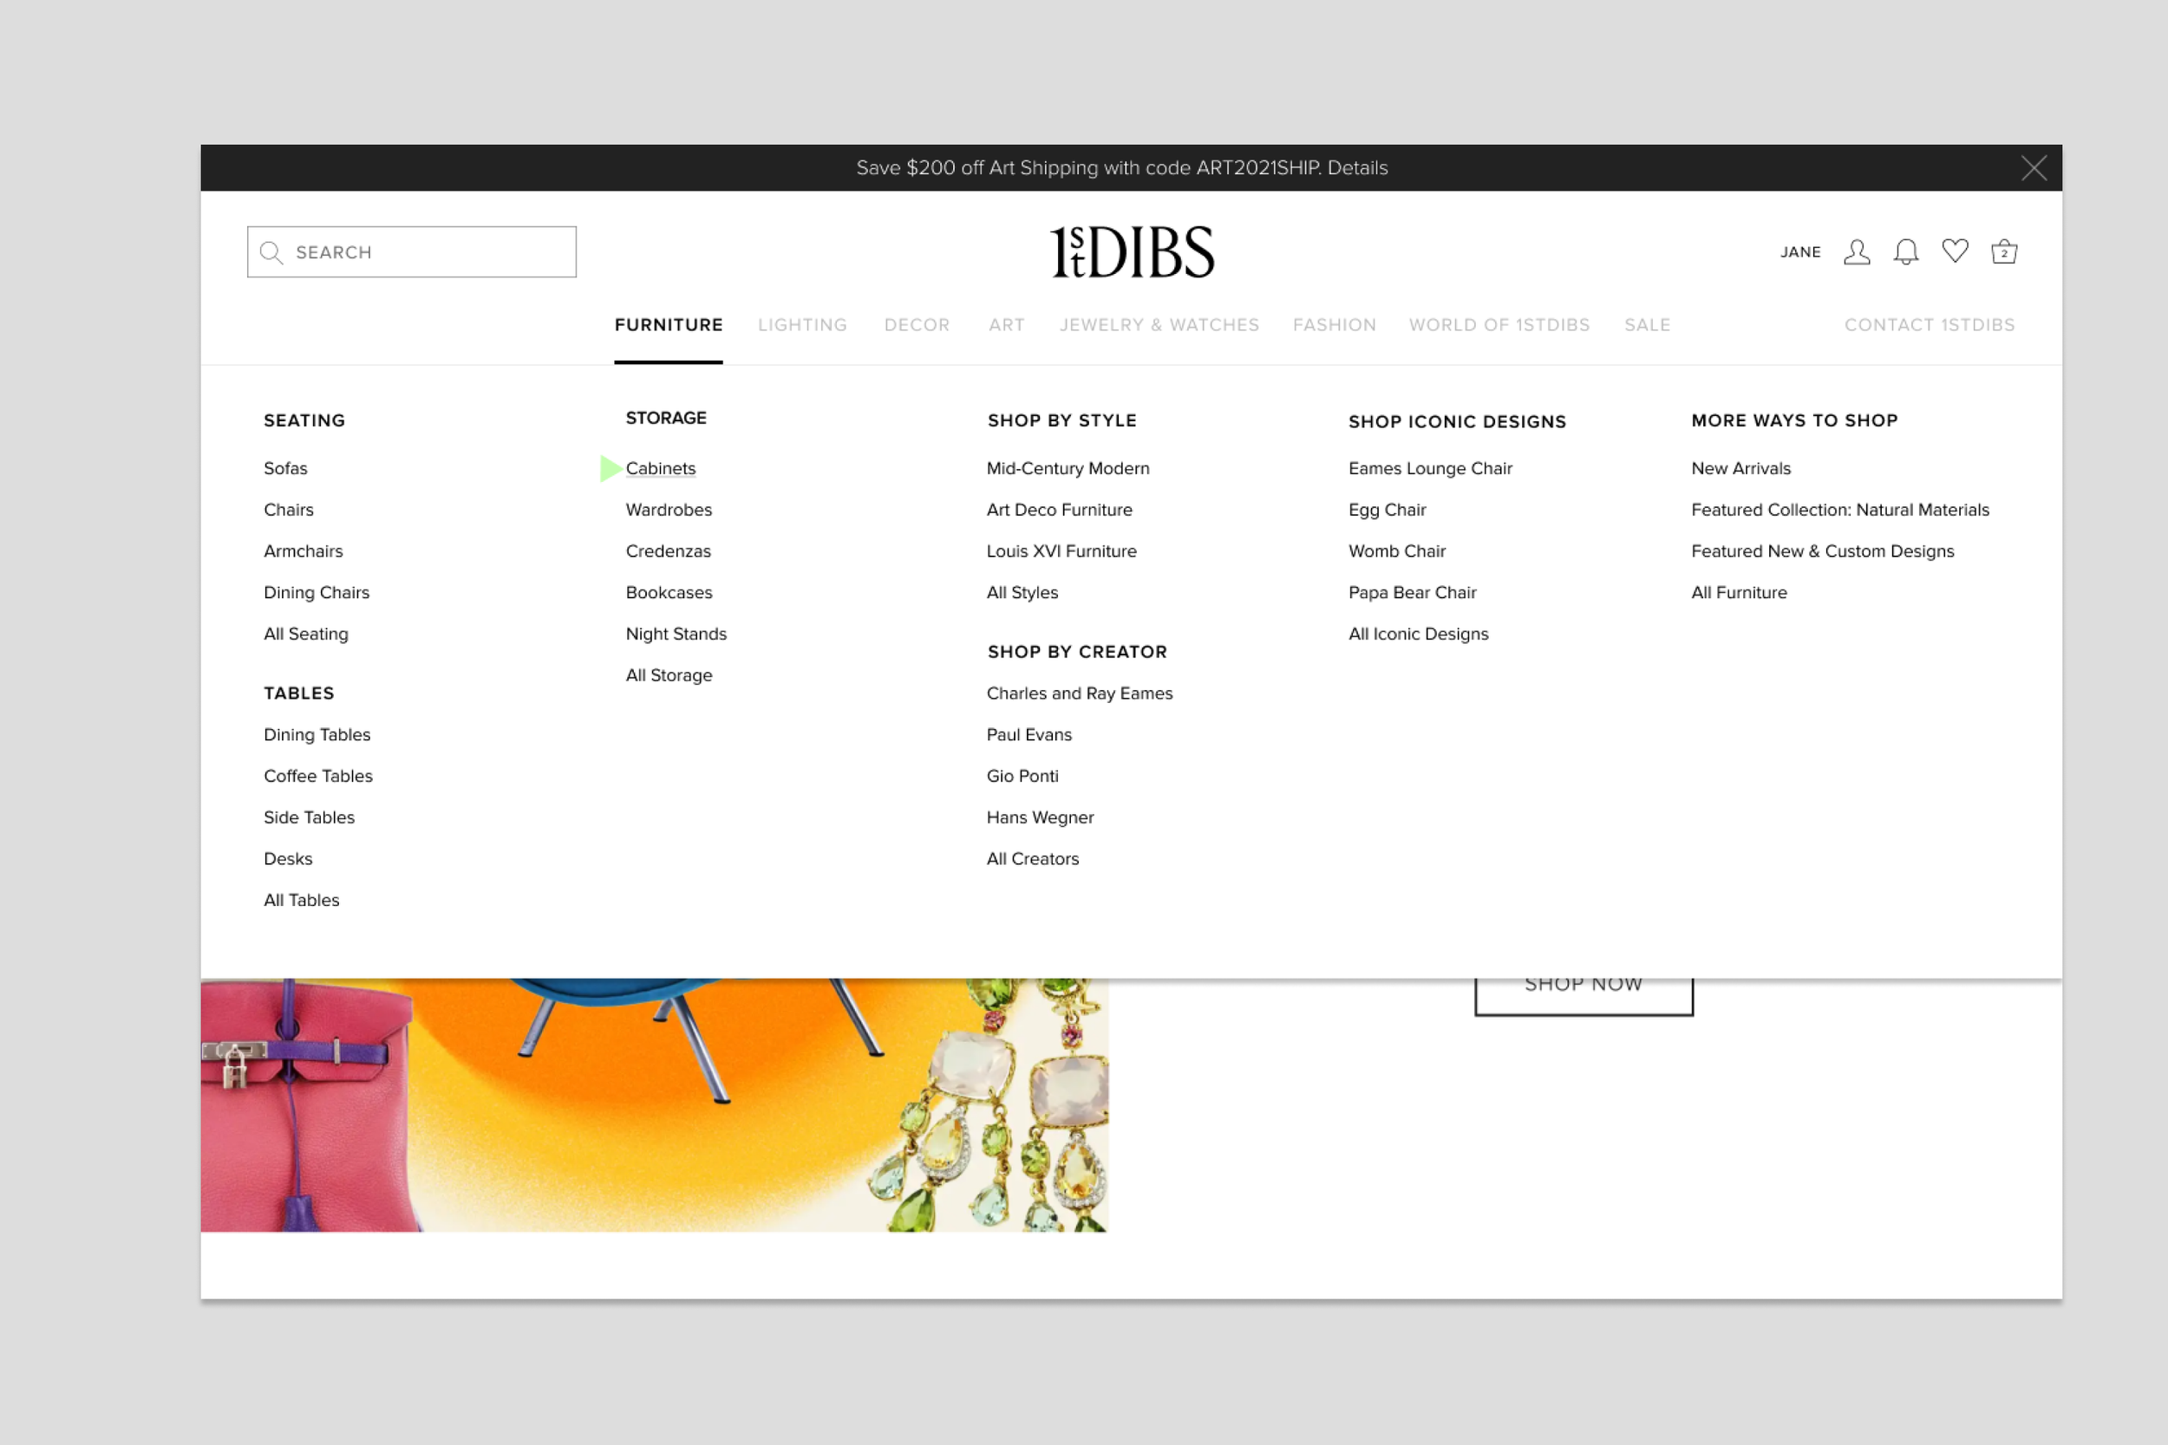This screenshot has height=1445, width=2168.
Task: Select Chairs under Seating
Action: click(x=289, y=510)
